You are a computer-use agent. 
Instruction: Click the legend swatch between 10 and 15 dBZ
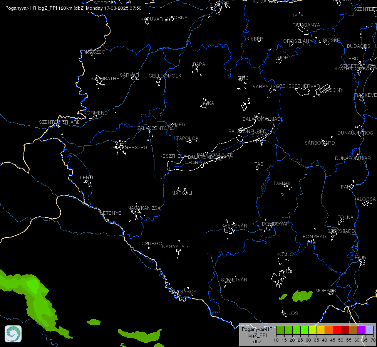[280, 330]
